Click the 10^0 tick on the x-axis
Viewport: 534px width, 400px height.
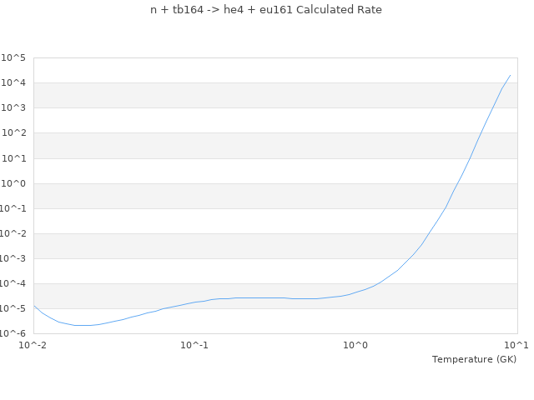click(356, 345)
